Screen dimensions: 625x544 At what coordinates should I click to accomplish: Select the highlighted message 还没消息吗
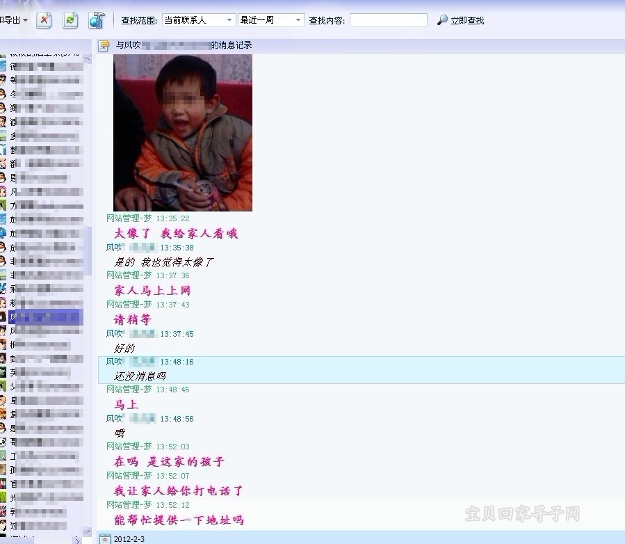(140, 376)
